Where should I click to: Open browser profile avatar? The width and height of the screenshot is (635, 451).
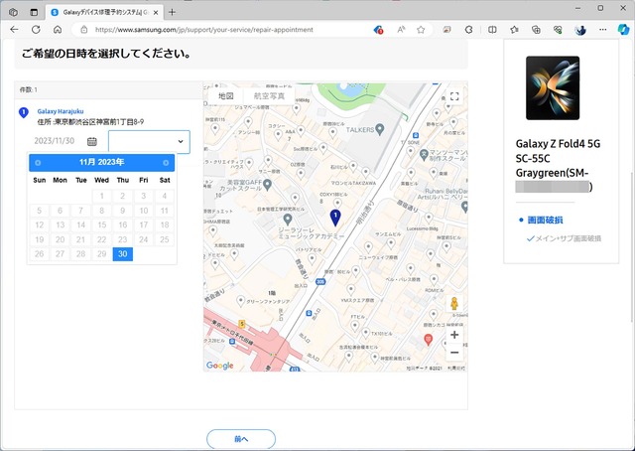point(580,30)
